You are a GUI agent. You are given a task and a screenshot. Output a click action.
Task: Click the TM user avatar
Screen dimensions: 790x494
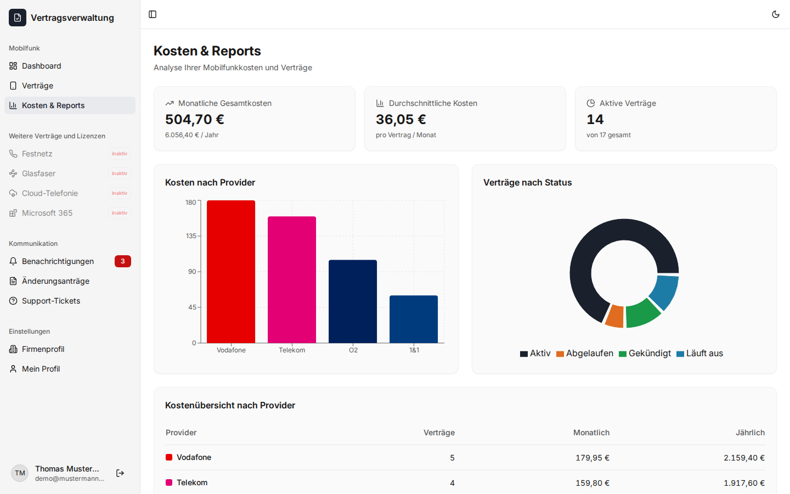tap(20, 473)
